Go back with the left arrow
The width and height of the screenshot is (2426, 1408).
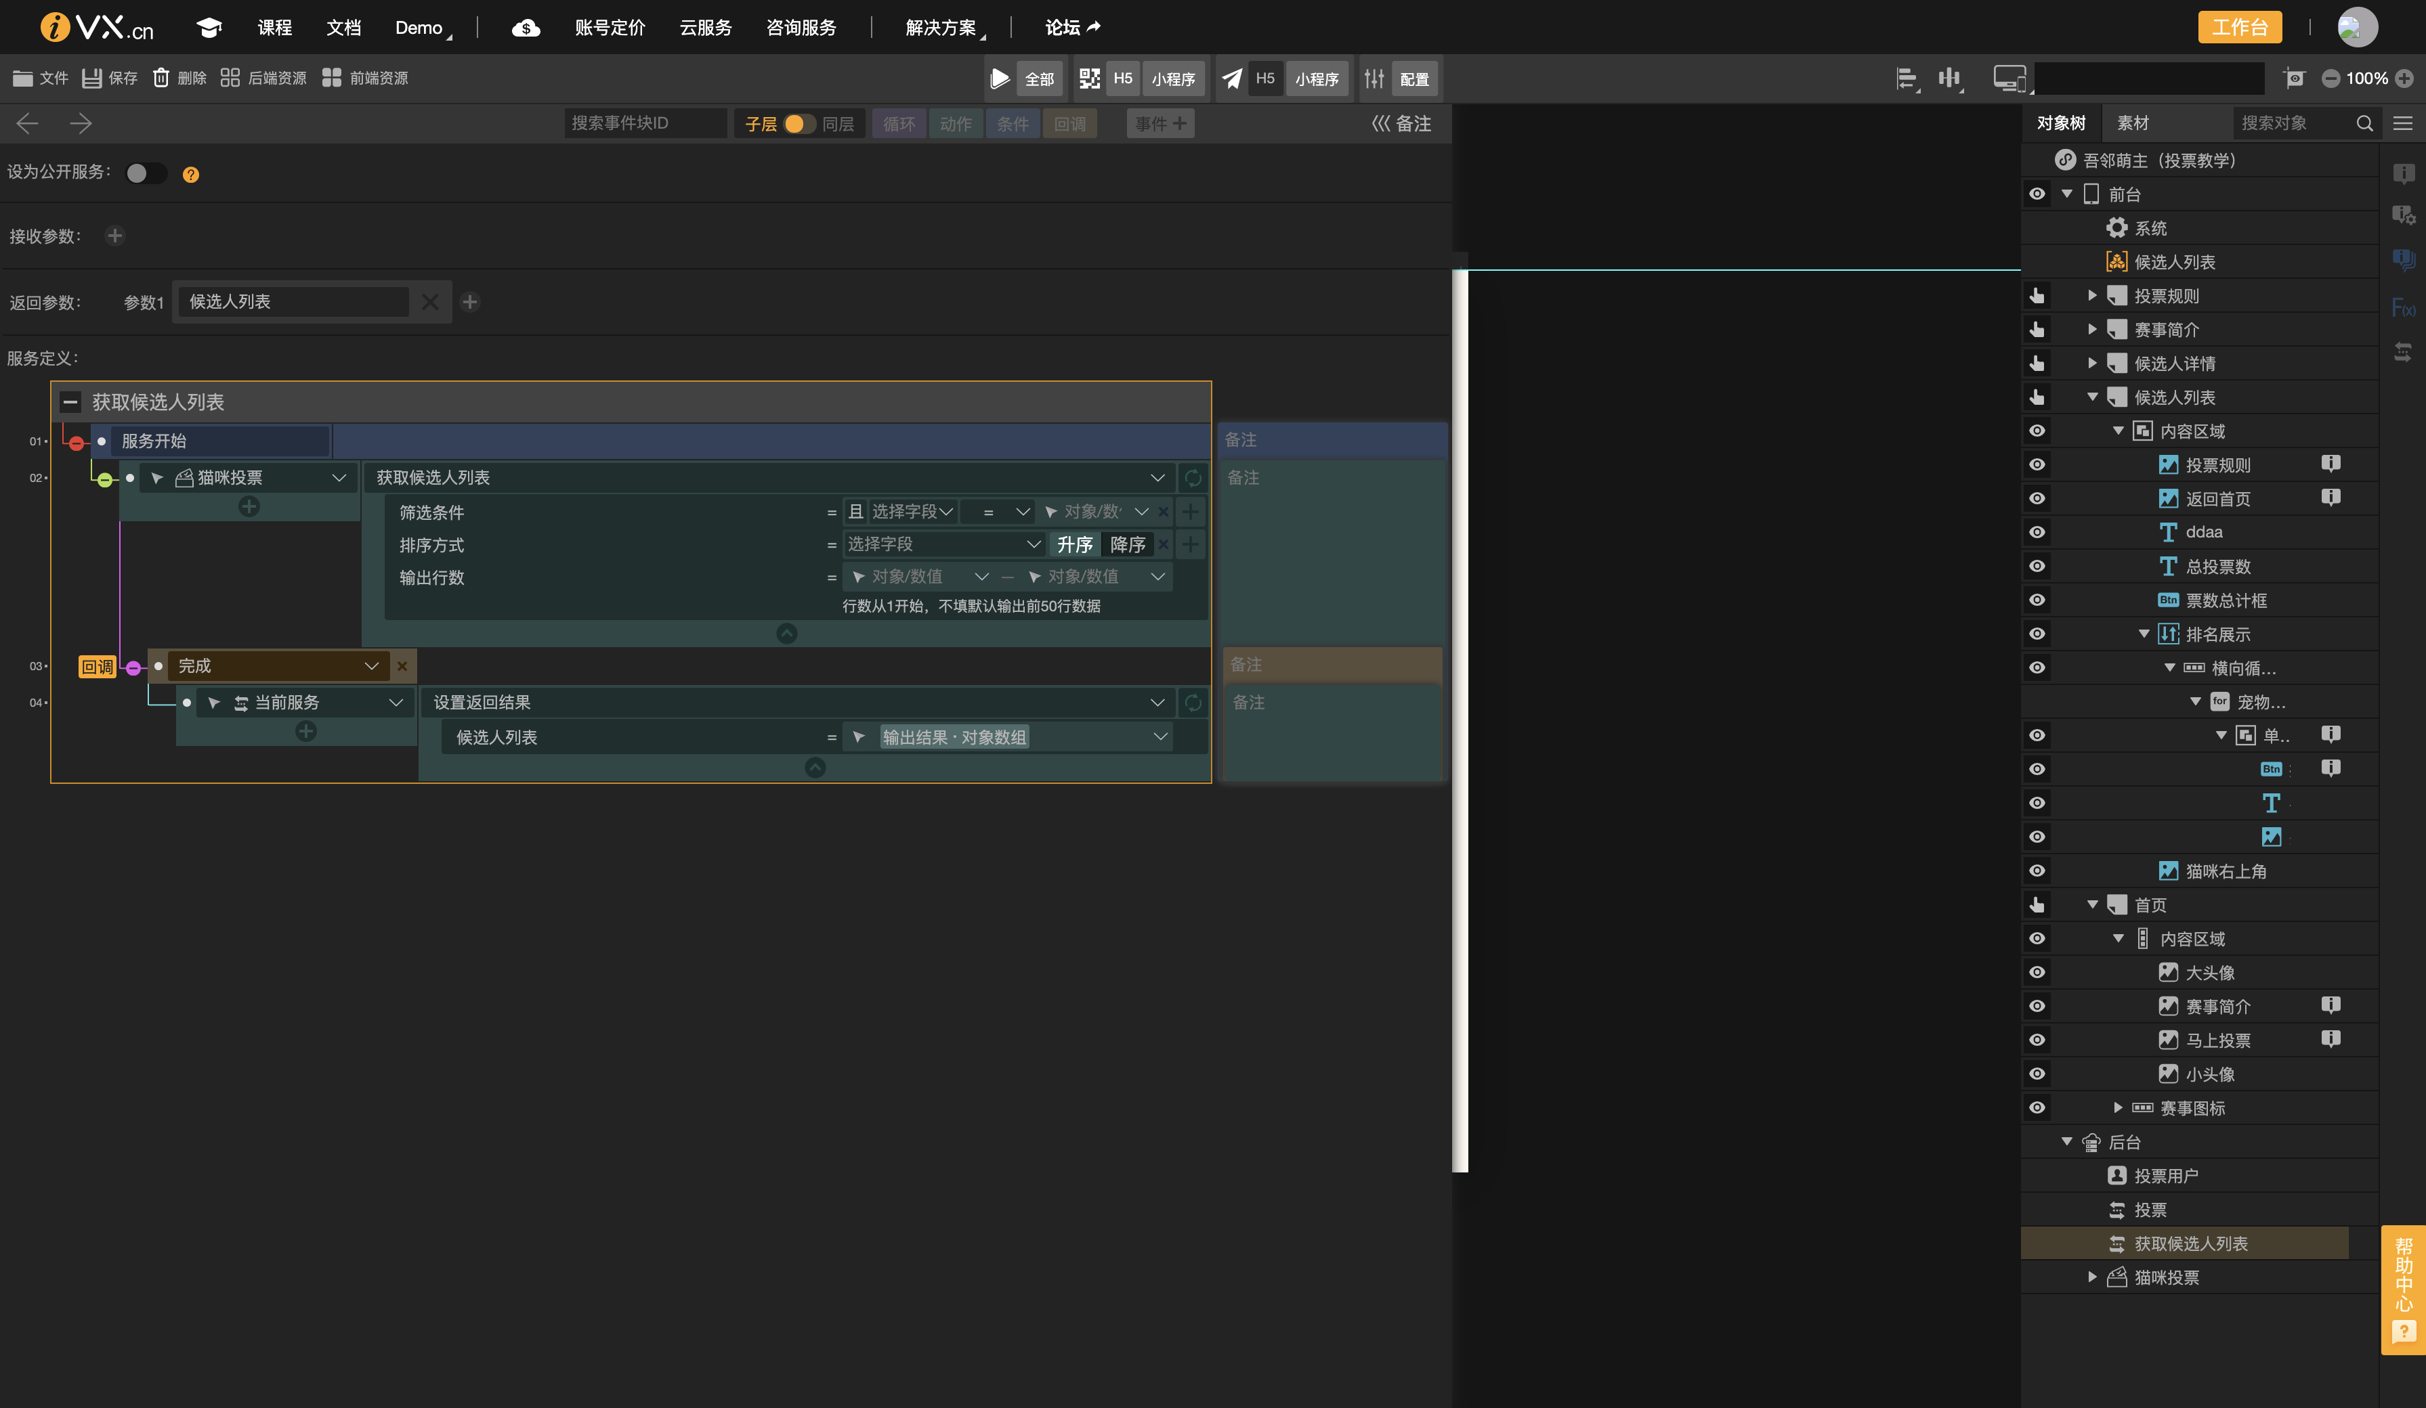click(x=27, y=123)
